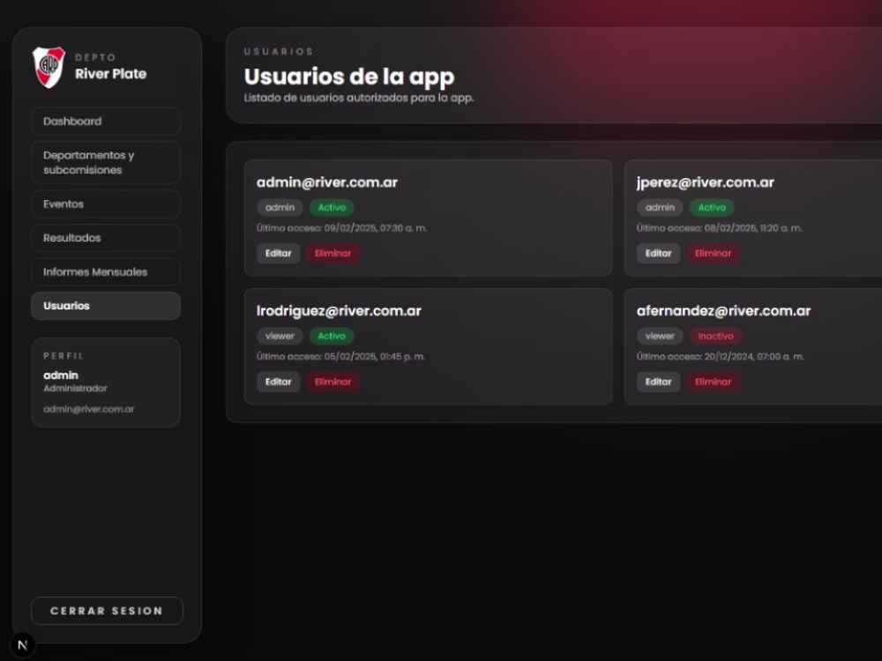Viewport: 882px width, 661px height.
Task: Click the CERRAR SESION button
Action: tap(107, 611)
